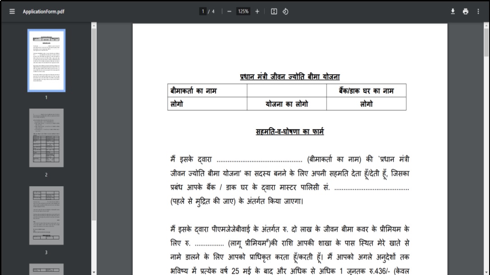This screenshot has width=490, height=275.
Task: Open the more actions three-dot menu
Action: click(478, 12)
